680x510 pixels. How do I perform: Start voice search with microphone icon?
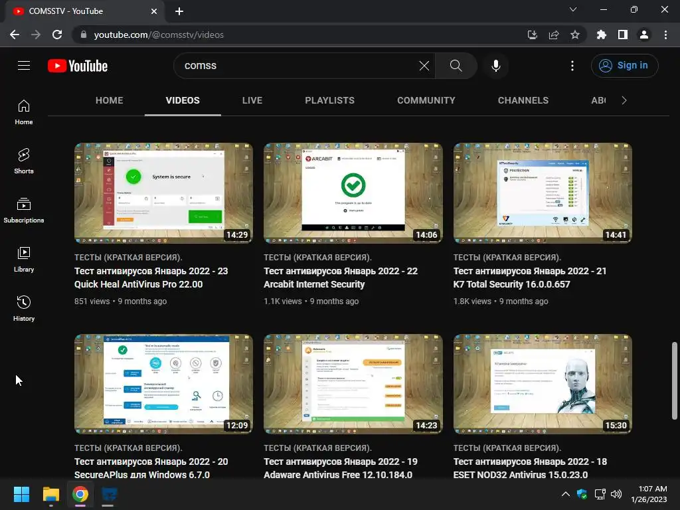495,66
